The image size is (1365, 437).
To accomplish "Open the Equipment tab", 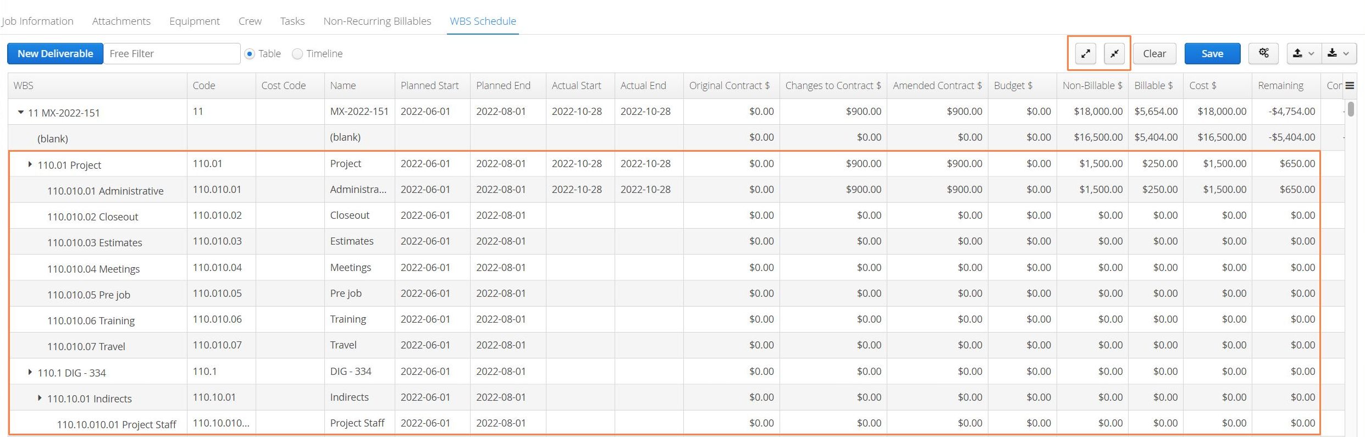I will coord(195,21).
